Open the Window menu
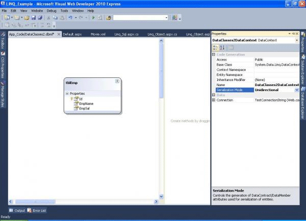Screen dimensions: 306x221 [78, 11]
